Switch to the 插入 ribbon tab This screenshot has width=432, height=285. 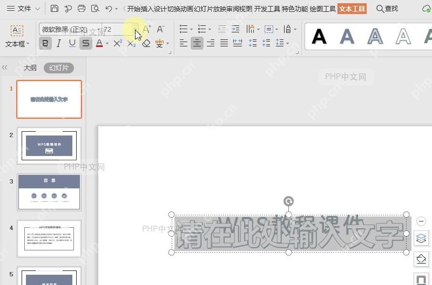pyautogui.click(x=147, y=9)
